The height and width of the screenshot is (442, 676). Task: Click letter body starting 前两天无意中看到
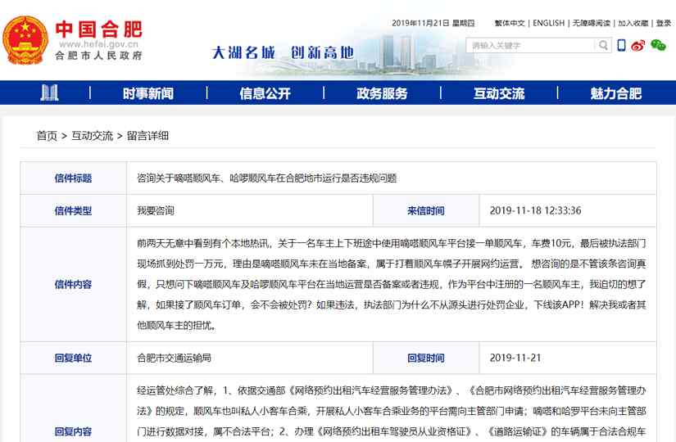pos(392,284)
